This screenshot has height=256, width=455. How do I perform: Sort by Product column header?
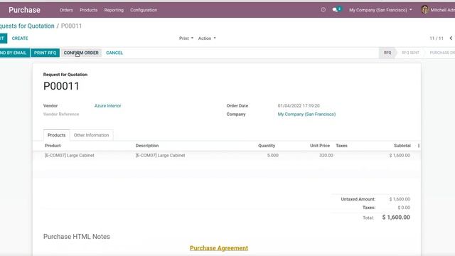(x=53, y=146)
